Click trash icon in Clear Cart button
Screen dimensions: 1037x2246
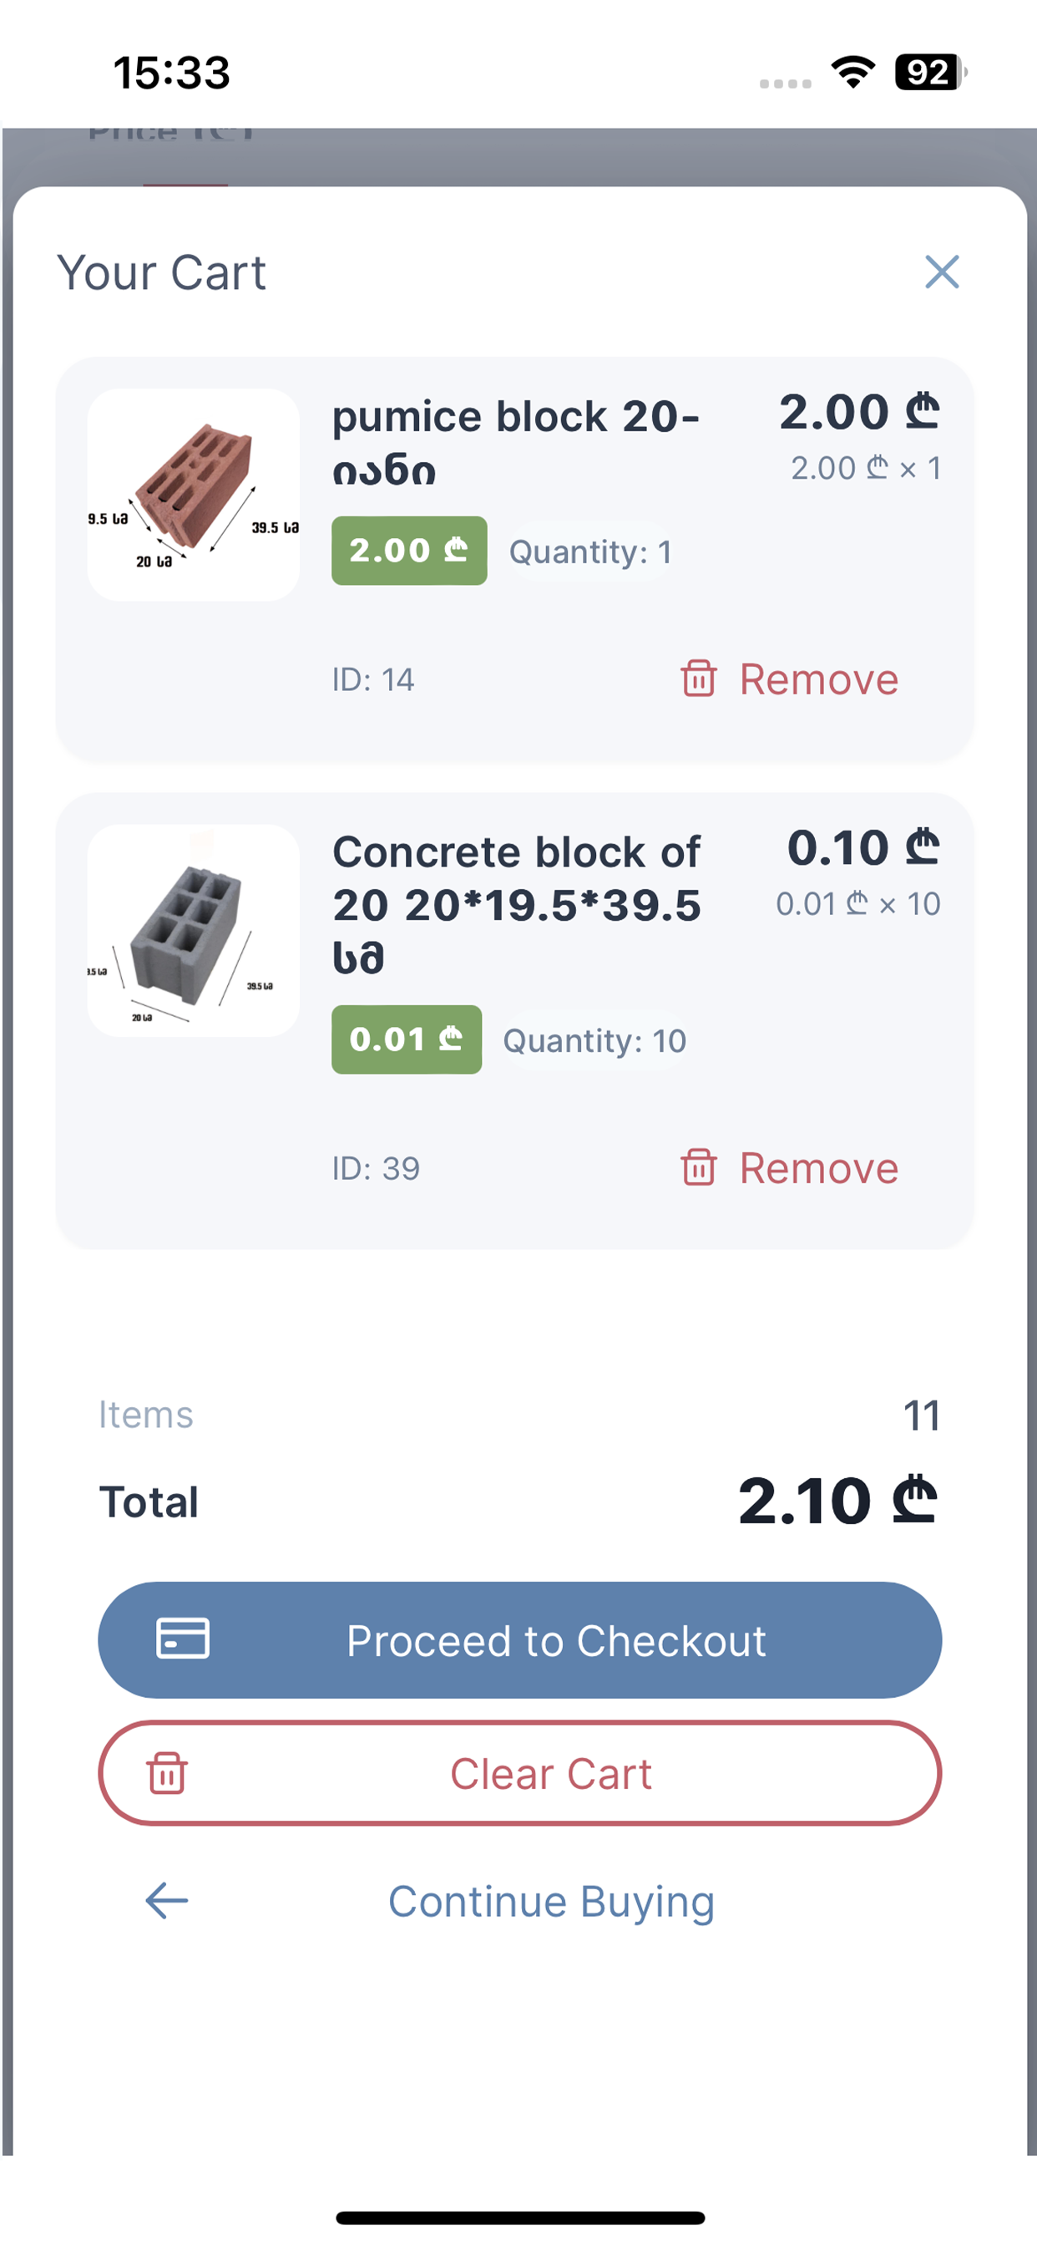[x=166, y=1772]
